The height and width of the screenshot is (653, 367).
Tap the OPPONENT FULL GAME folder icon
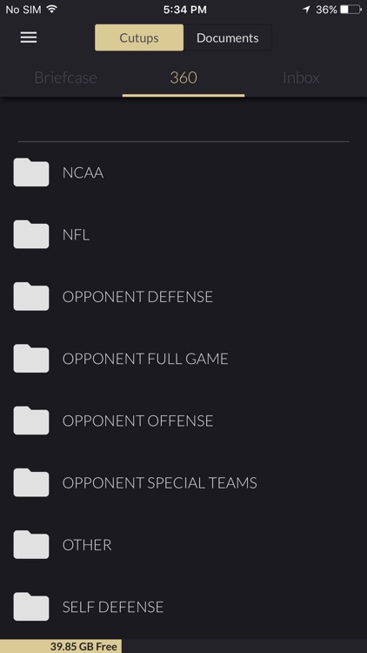tap(31, 358)
